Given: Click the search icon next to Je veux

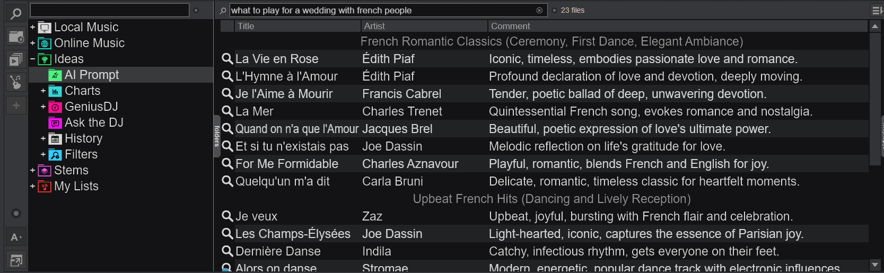Looking at the screenshot, I should [x=227, y=216].
